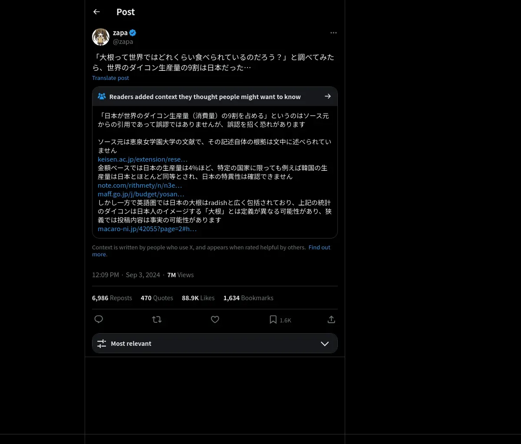Bookmark the post with bookmark icon

(x=273, y=320)
